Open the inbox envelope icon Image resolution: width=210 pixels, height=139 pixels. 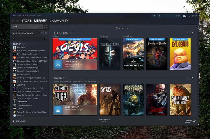(159, 16)
